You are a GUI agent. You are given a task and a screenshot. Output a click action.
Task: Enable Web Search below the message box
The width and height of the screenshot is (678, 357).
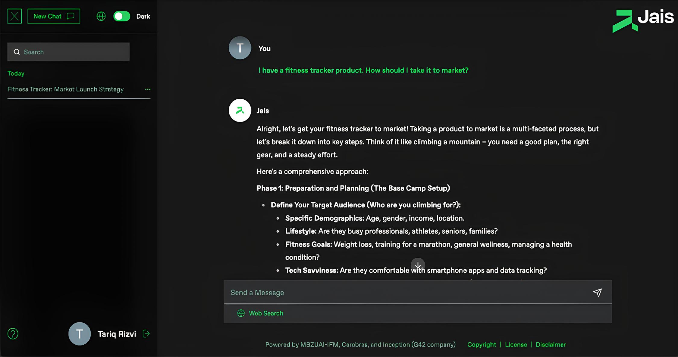click(261, 313)
